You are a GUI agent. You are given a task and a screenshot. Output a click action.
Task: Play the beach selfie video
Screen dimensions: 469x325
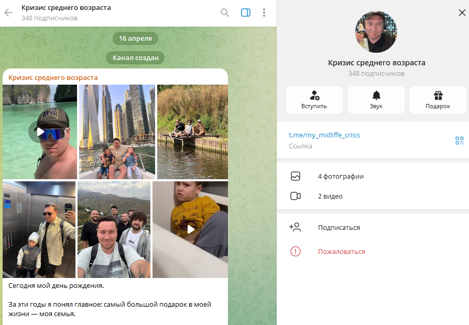pyautogui.click(x=40, y=132)
